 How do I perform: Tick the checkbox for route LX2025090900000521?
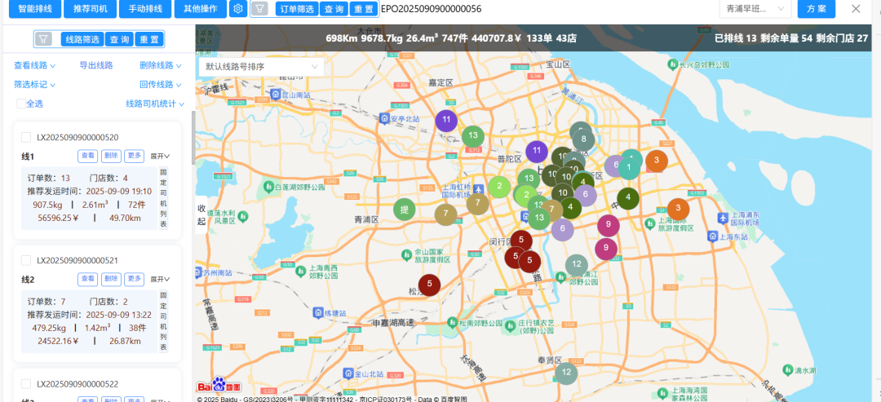(26, 260)
